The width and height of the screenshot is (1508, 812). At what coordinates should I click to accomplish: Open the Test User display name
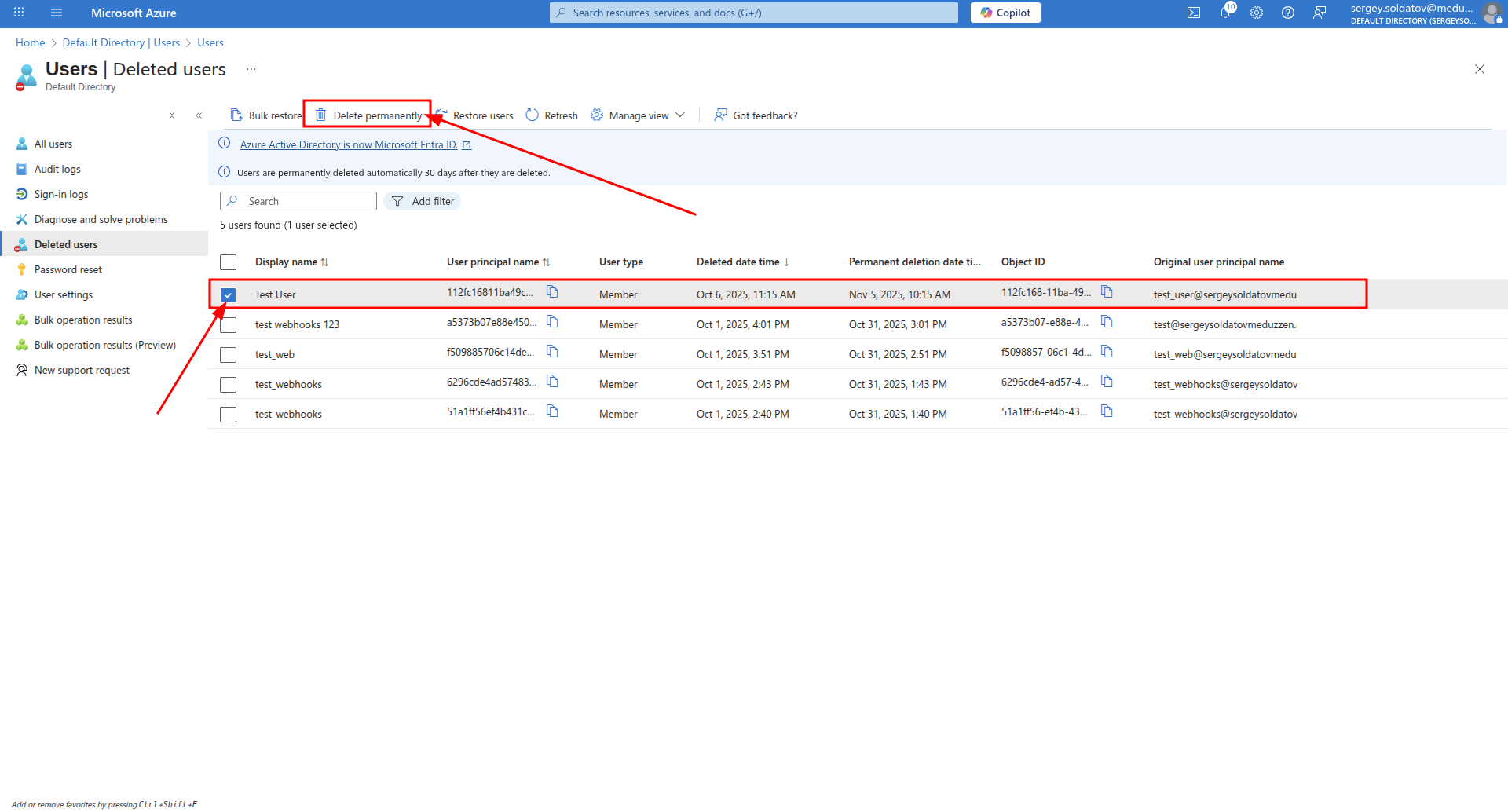(276, 295)
